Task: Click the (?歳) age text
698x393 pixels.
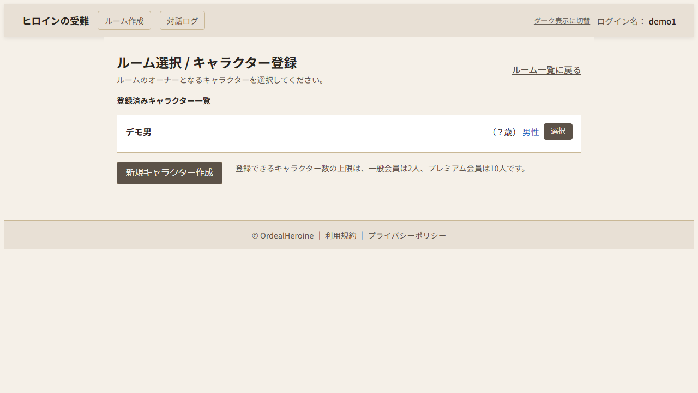Action: [x=503, y=132]
